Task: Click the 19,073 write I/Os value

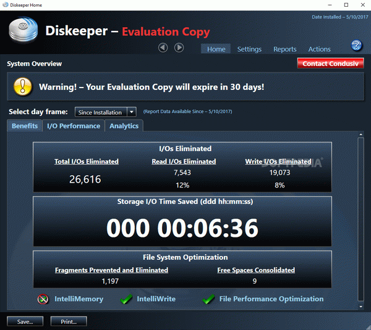Action: [279, 173]
